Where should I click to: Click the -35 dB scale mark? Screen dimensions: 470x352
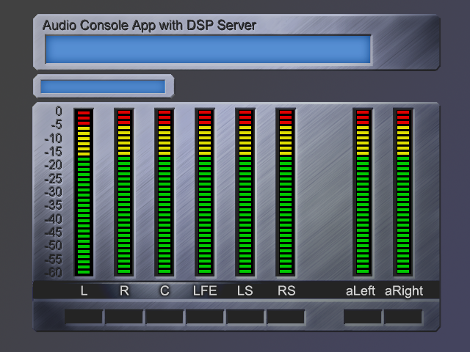pos(54,205)
